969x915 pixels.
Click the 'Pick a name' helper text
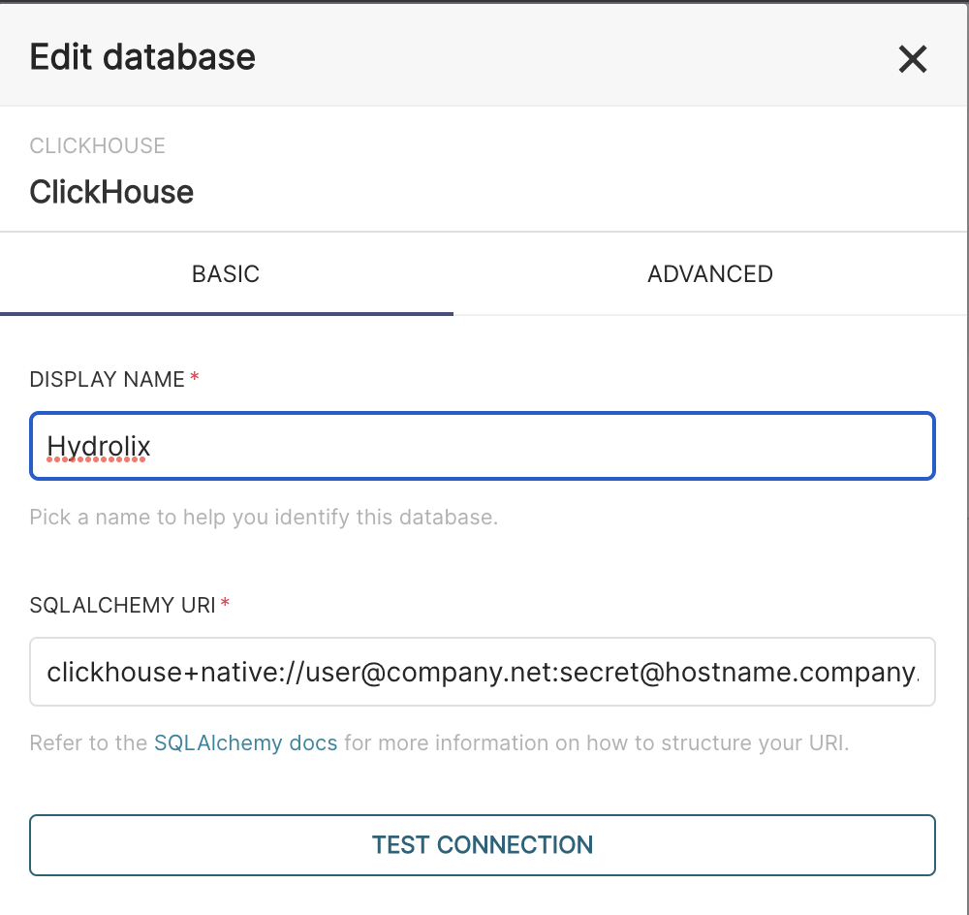pyautogui.click(x=263, y=517)
